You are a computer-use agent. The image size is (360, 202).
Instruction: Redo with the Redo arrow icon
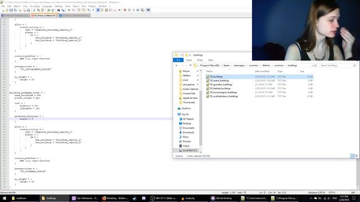tap(53, 10)
